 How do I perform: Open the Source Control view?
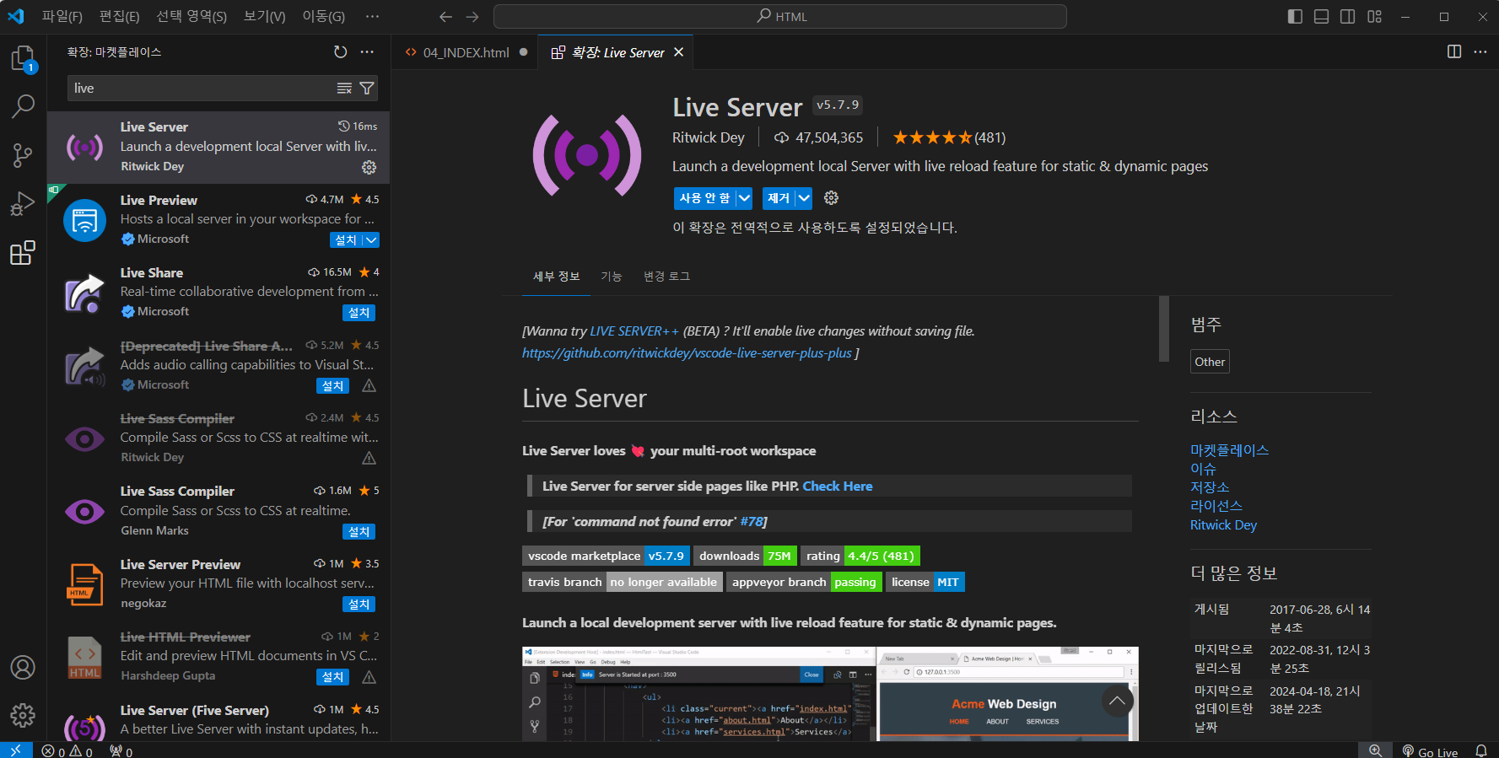point(23,155)
